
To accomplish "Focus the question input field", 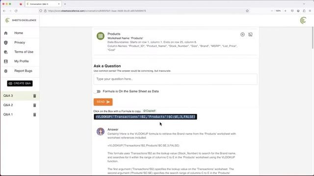I will (176, 79).
